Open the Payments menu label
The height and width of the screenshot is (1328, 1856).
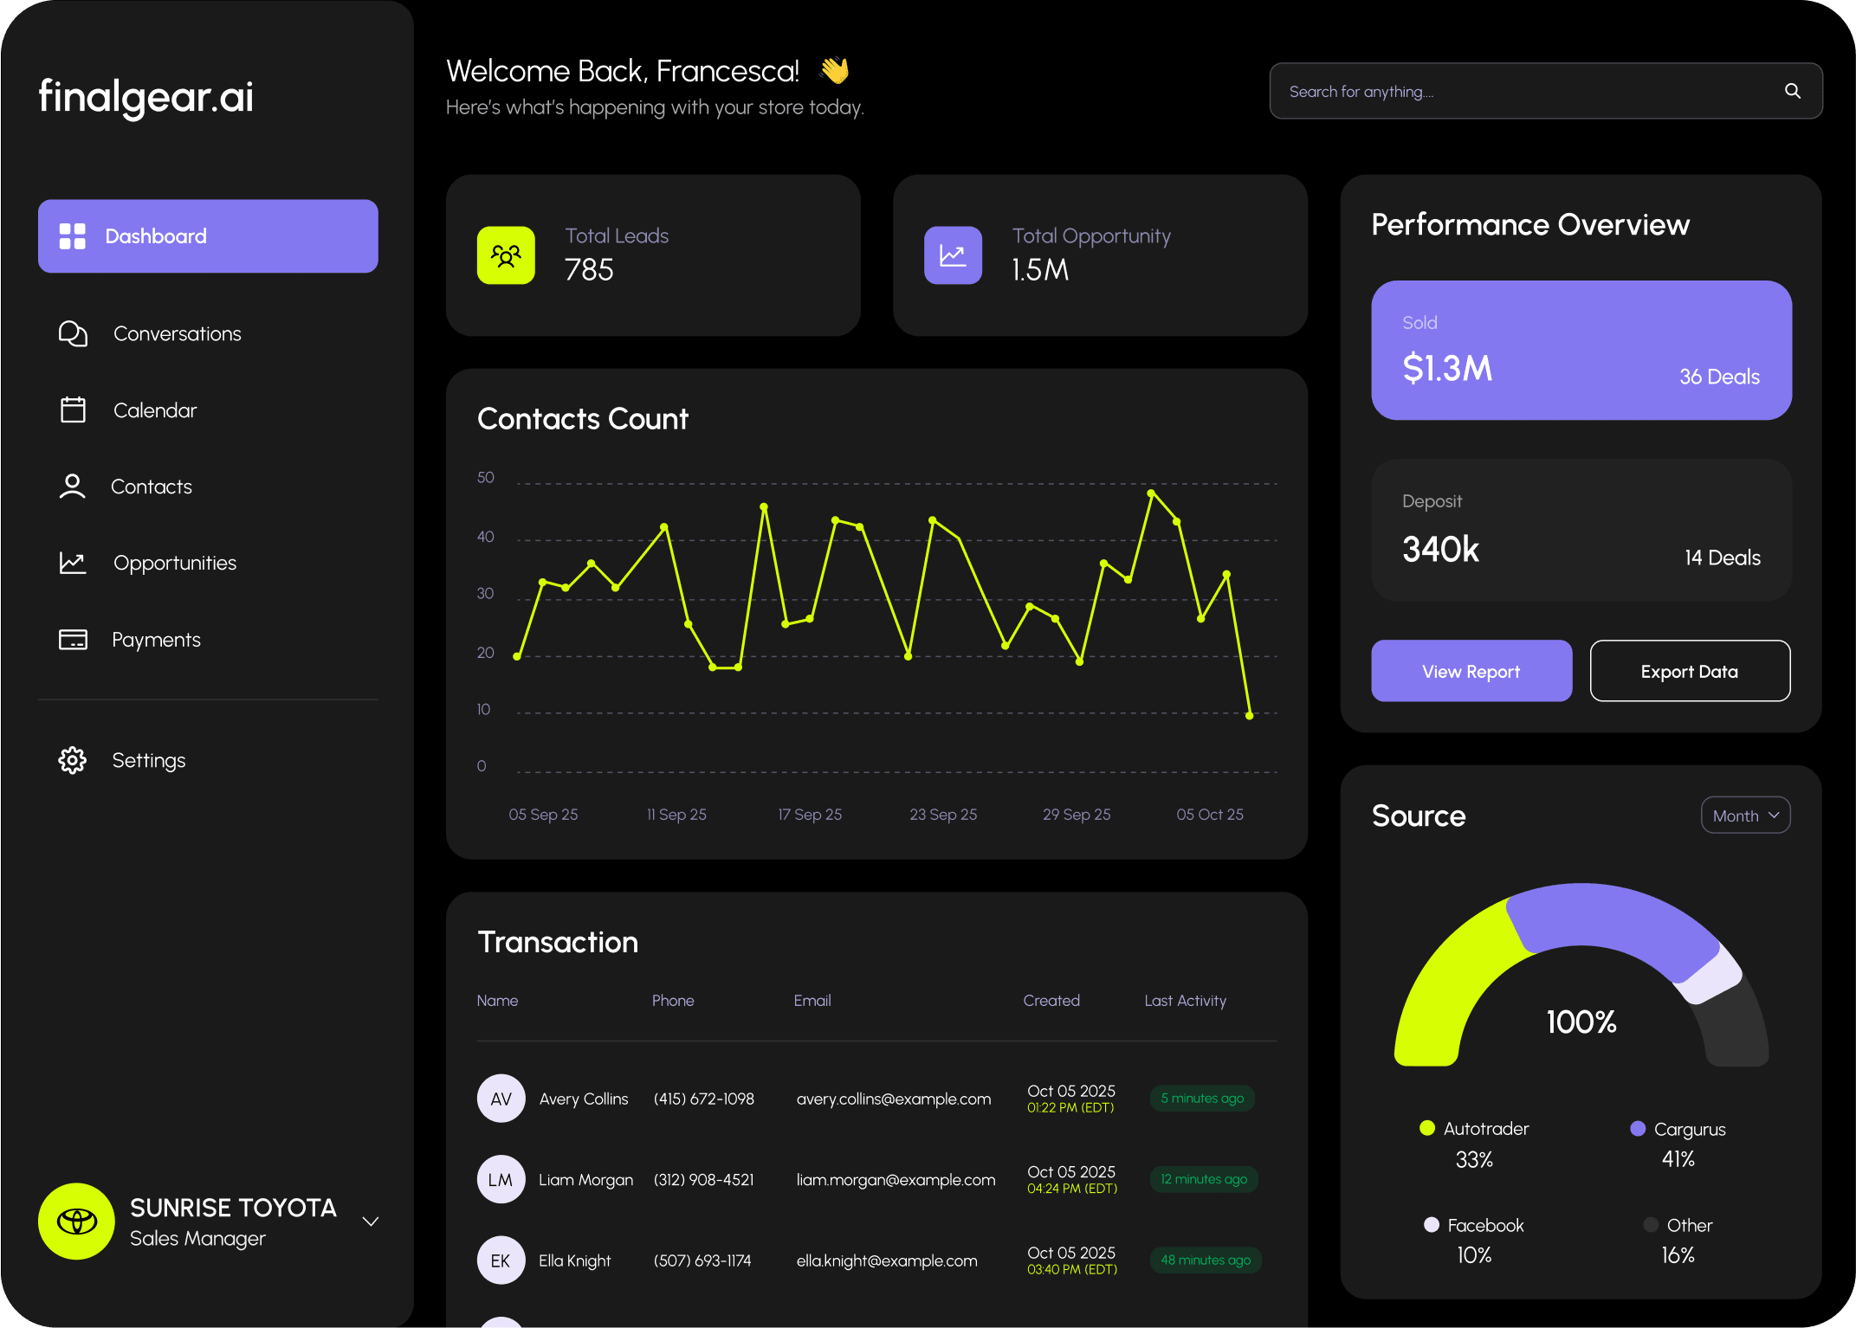[x=156, y=640]
